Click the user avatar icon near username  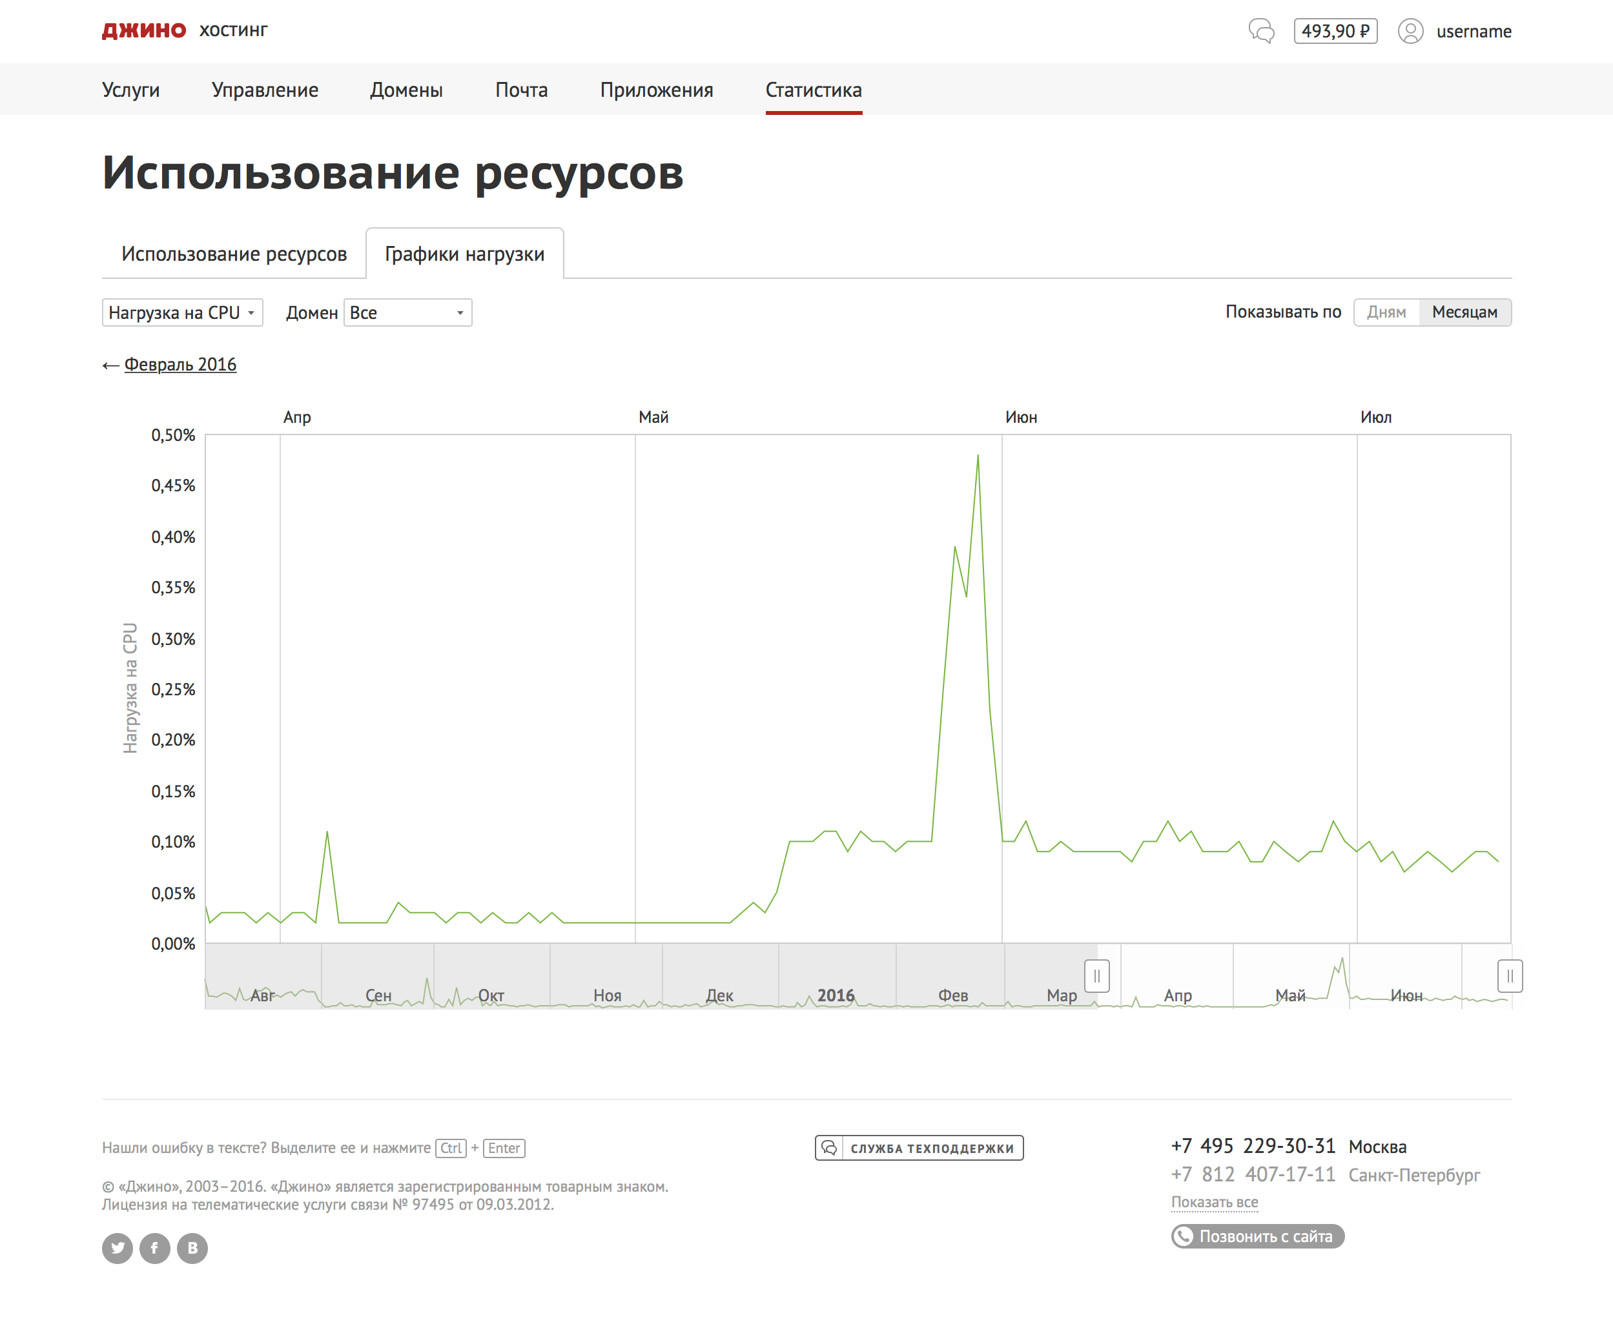(1410, 32)
